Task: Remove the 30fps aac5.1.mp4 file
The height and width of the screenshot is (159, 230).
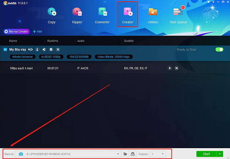Action: click(177, 68)
